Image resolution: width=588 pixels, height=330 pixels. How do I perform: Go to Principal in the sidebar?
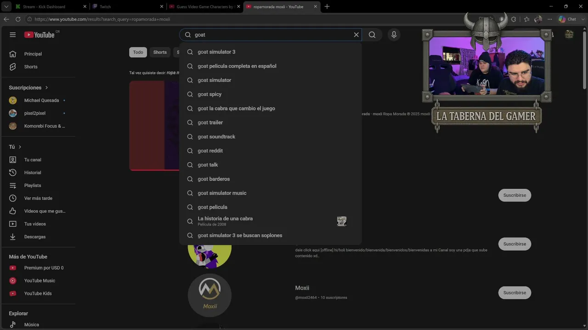39,54
